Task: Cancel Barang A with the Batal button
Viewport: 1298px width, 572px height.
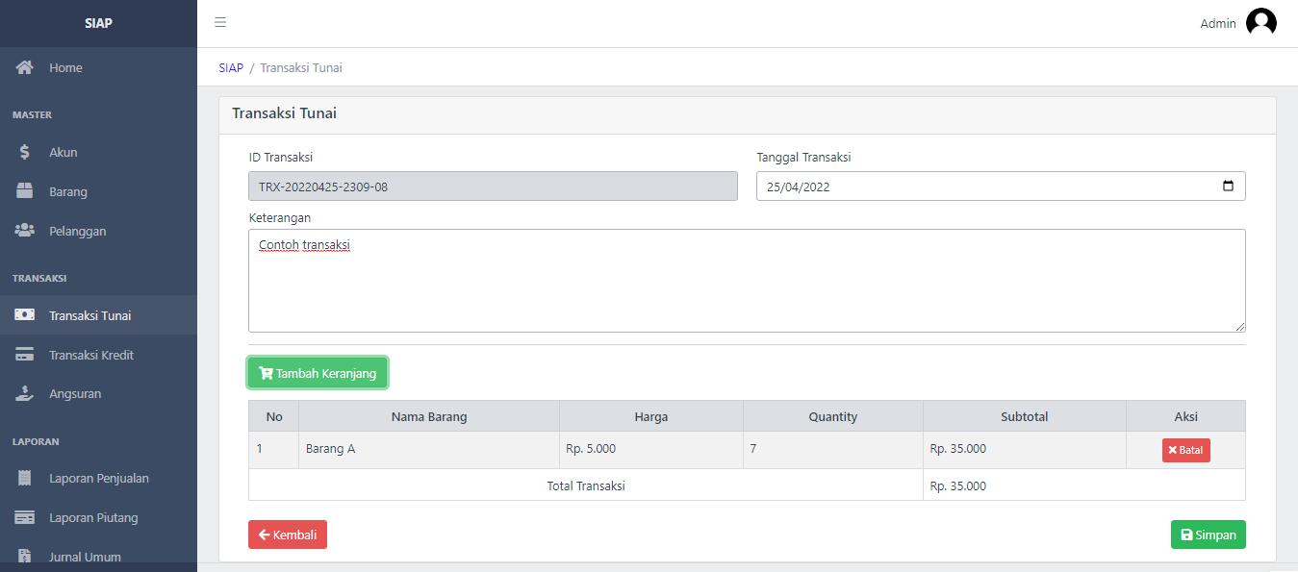Action: click(1185, 449)
